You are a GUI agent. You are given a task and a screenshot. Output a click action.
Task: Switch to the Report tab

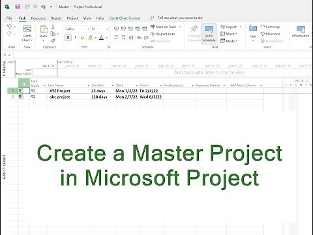pos(56,18)
